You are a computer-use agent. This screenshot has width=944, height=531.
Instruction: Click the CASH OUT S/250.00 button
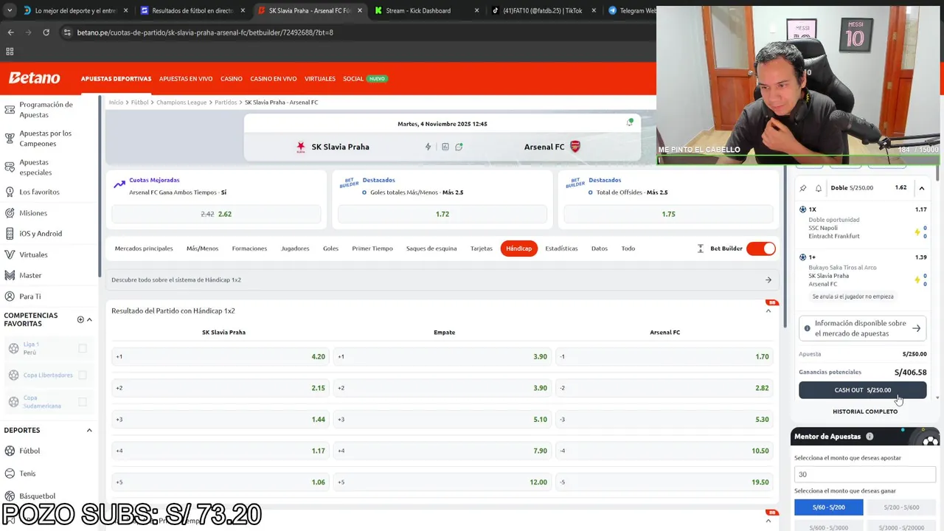pos(863,390)
